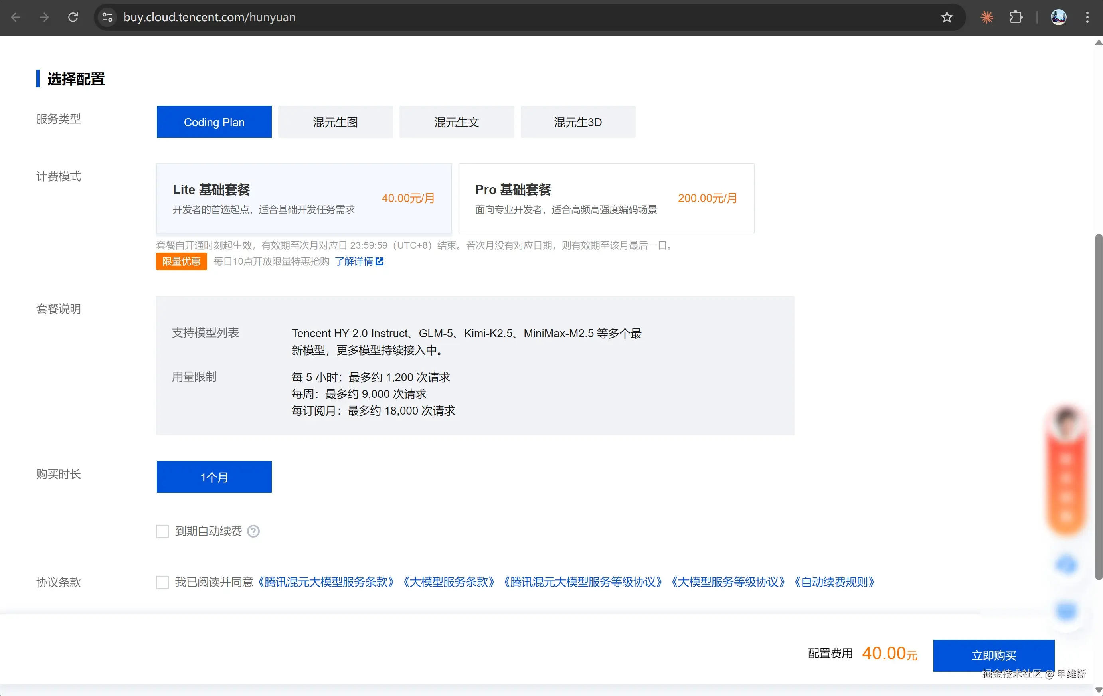
Task: Click the auto-renew help question icon
Action: pos(253,531)
